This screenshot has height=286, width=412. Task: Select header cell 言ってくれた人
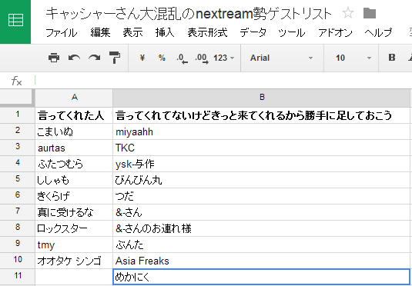(74, 115)
